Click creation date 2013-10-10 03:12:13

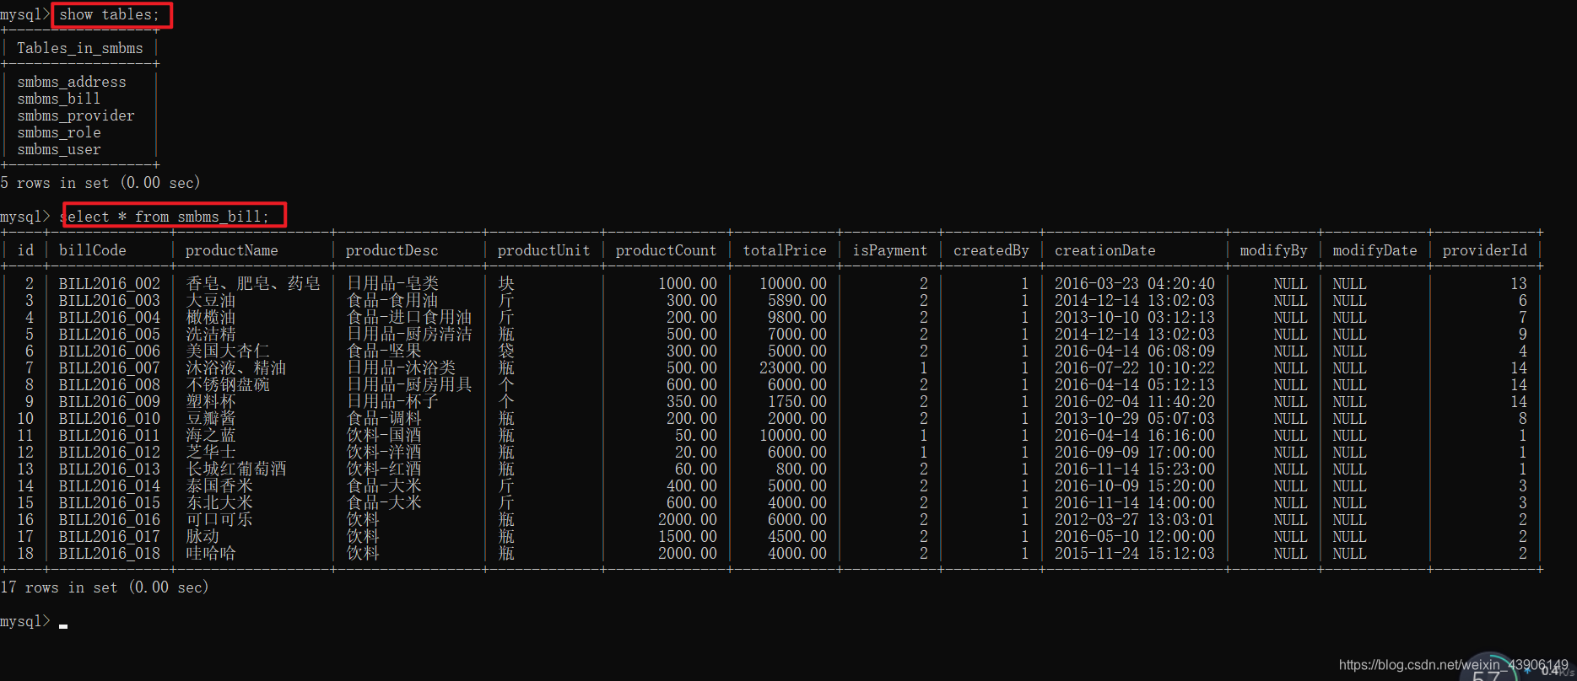coord(1135,318)
